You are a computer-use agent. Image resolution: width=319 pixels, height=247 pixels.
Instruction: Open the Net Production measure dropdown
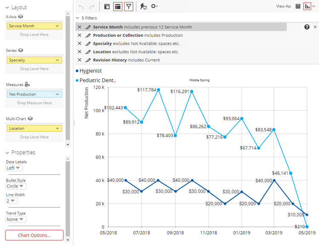[x=58, y=94]
